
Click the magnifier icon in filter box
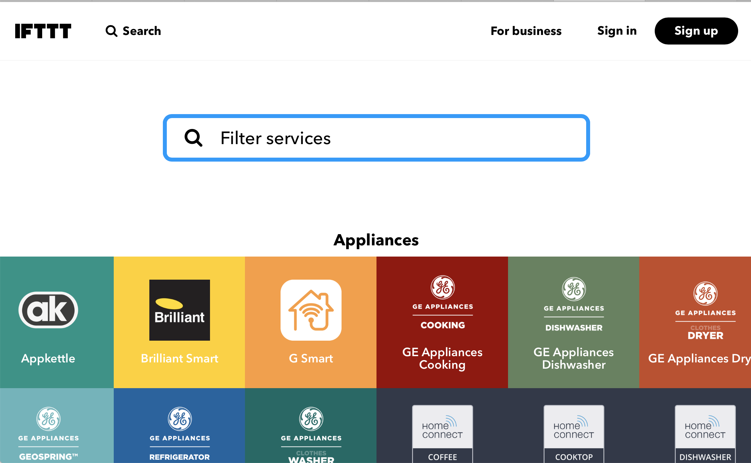tap(194, 138)
